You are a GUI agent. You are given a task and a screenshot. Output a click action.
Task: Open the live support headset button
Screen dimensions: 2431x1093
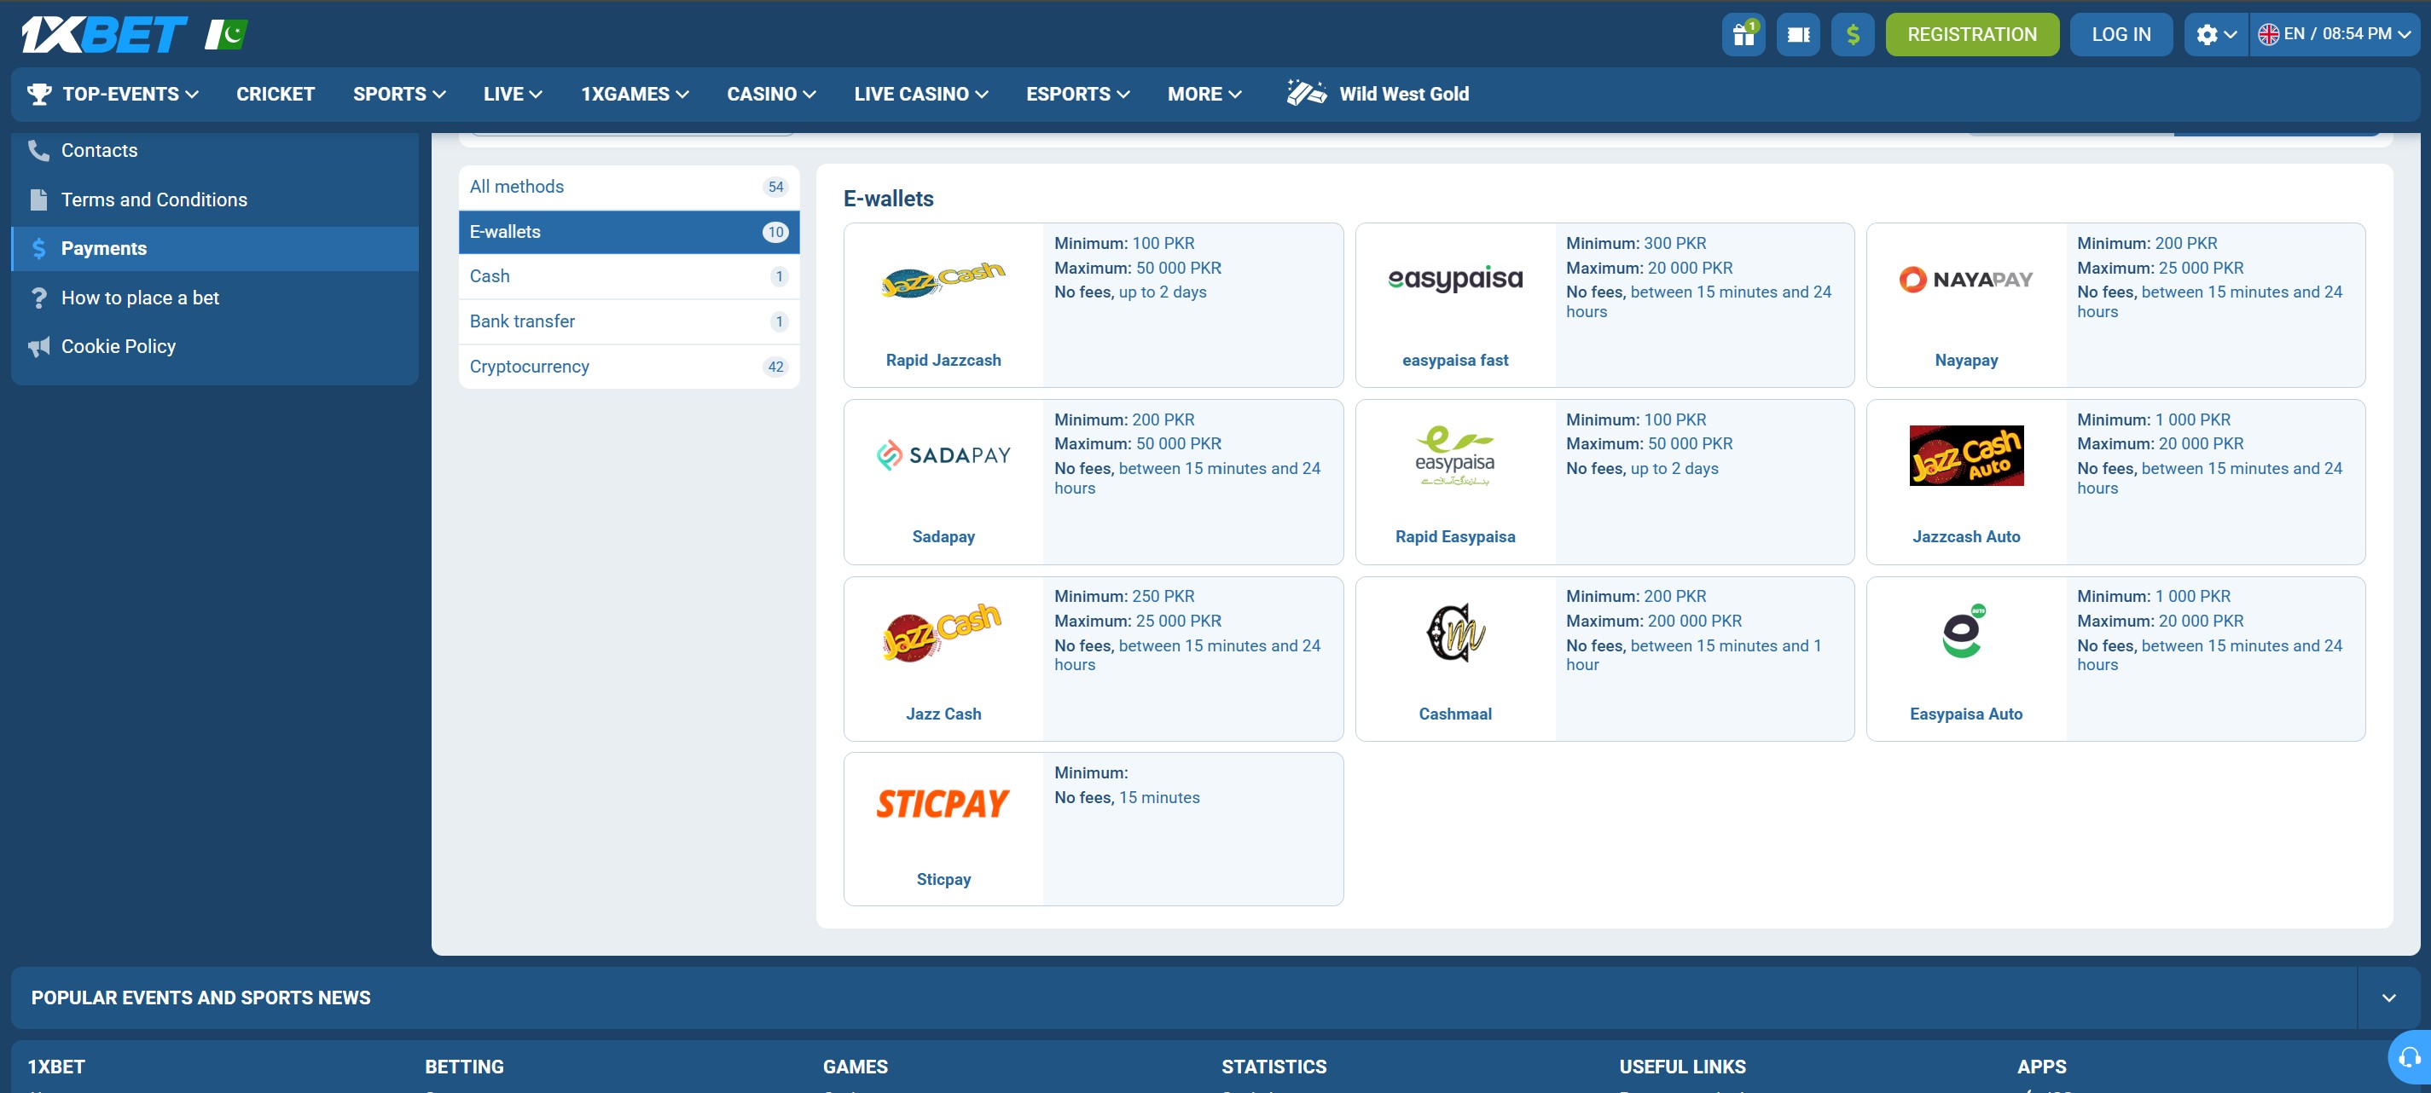pyautogui.click(x=2410, y=1058)
